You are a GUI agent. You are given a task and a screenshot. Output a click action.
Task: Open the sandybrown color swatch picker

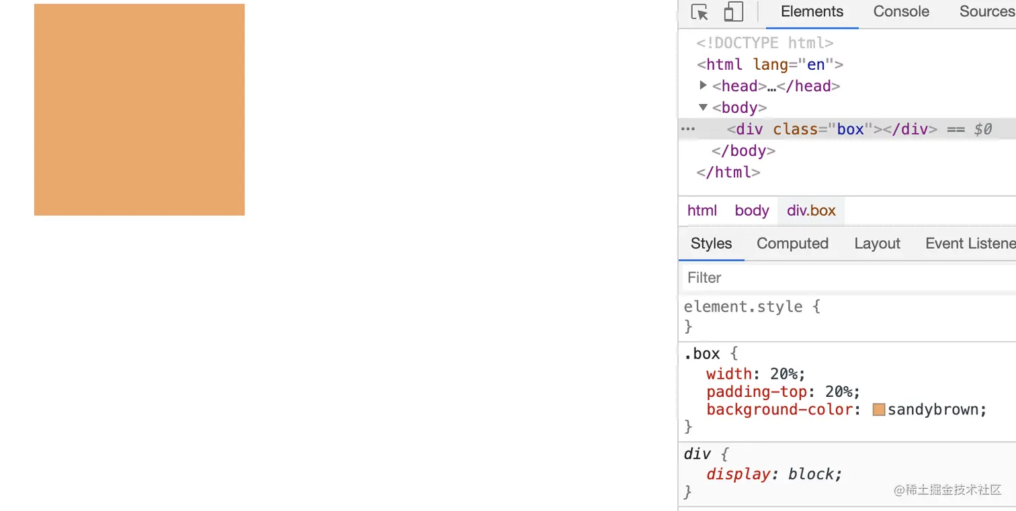(x=879, y=410)
